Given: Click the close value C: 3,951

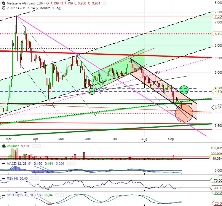Looking at the screenshot, I should tap(94, 3).
